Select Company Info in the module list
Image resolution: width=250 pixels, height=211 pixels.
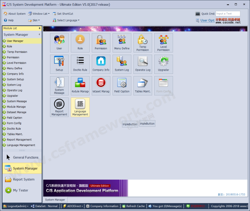point(15,74)
